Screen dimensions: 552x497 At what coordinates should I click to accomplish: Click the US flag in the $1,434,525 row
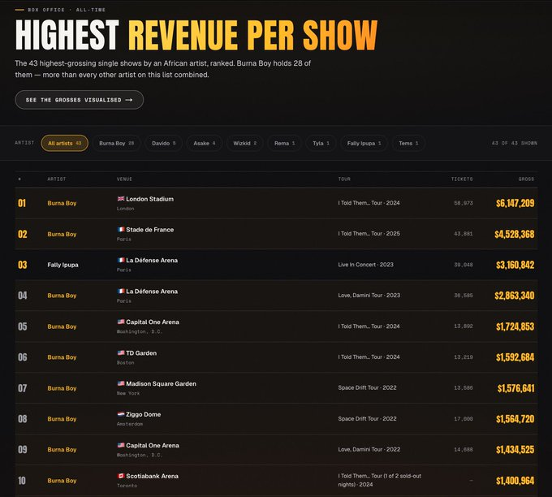coord(121,445)
